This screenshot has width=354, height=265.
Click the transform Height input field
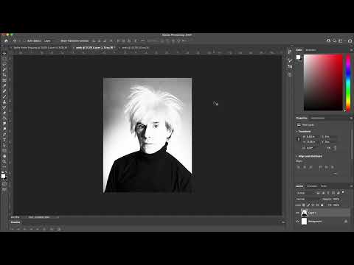tap(313, 142)
